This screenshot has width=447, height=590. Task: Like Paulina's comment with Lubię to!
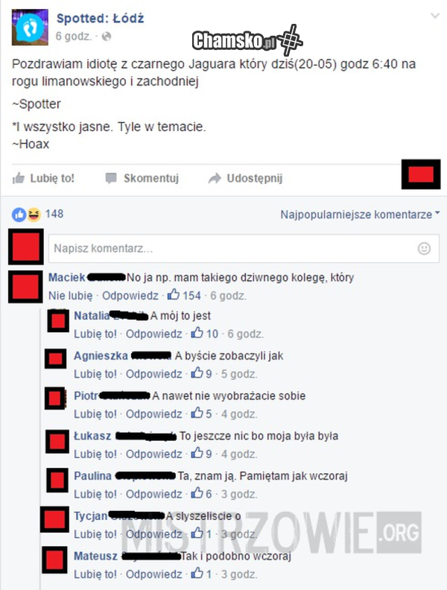[95, 494]
